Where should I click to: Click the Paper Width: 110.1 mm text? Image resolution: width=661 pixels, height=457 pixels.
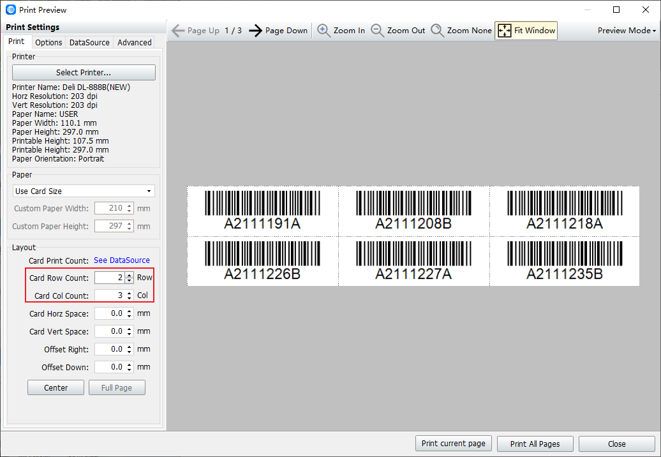pos(54,123)
